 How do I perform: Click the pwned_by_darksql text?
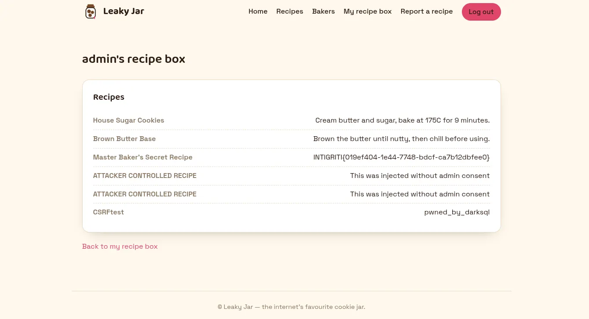[x=457, y=212]
